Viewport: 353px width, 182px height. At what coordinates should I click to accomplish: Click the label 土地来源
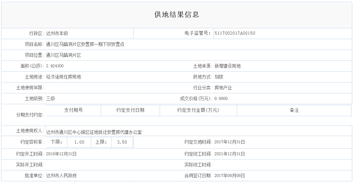(x=203, y=66)
